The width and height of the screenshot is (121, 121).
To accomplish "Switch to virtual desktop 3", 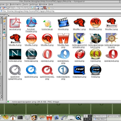I will pos(85,119).
